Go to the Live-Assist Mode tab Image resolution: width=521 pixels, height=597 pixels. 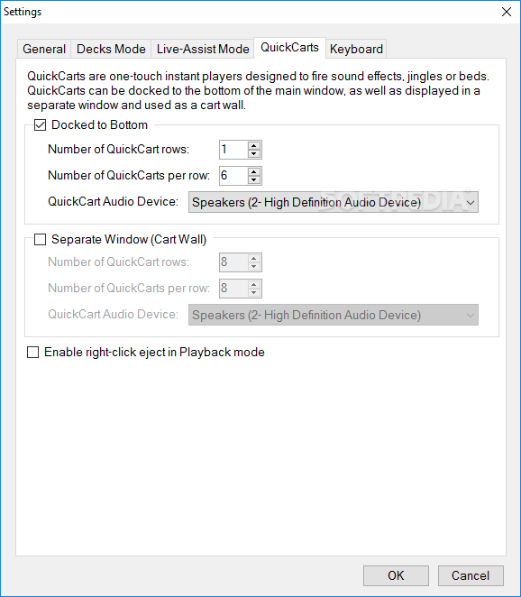click(x=203, y=49)
